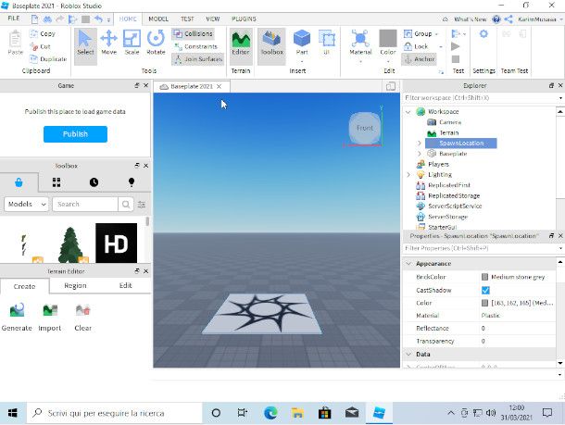The height and width of the screenshot is (425, 565).
Task: Open Toolbox Recent clock tab
Action: (x=94, y=182)
